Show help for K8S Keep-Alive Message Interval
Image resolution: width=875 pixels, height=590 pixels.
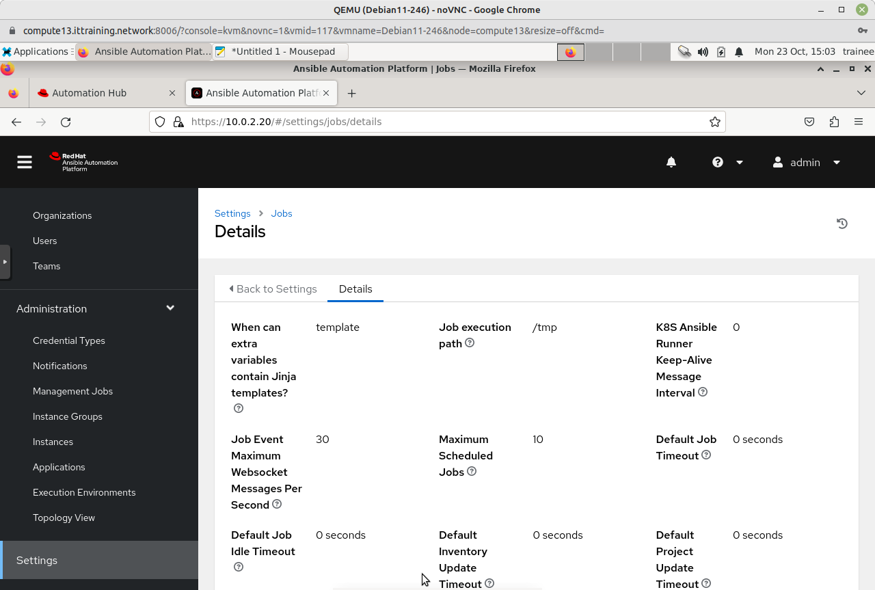[703, 392]
